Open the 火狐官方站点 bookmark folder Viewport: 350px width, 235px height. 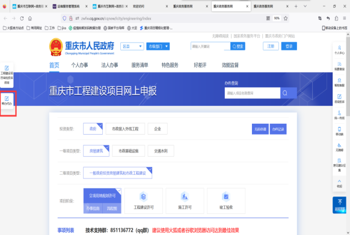[13, 28]
